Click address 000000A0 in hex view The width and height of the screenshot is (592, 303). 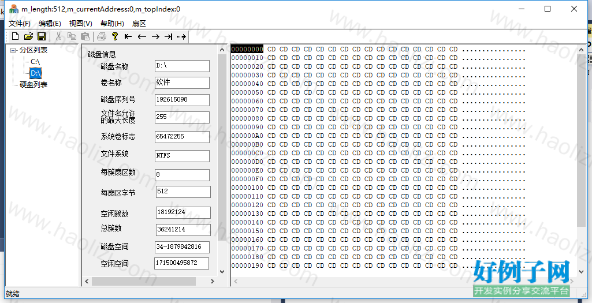247,136
